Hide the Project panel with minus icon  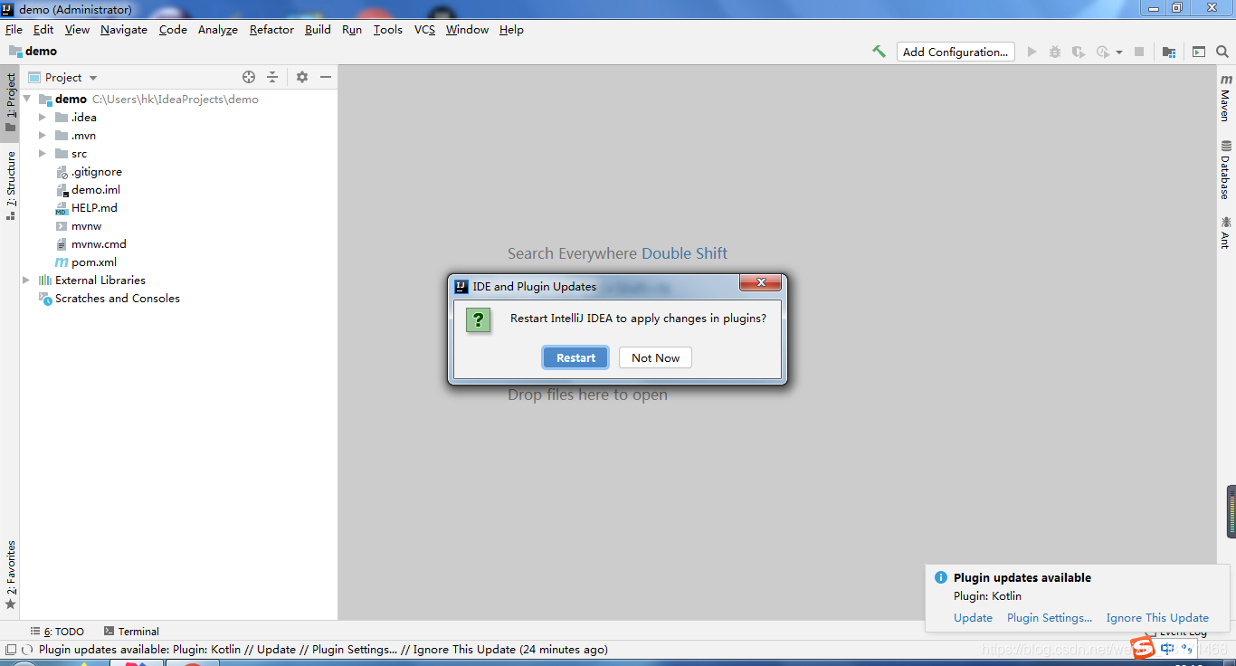pyautogui.click(x=326, y=77)
